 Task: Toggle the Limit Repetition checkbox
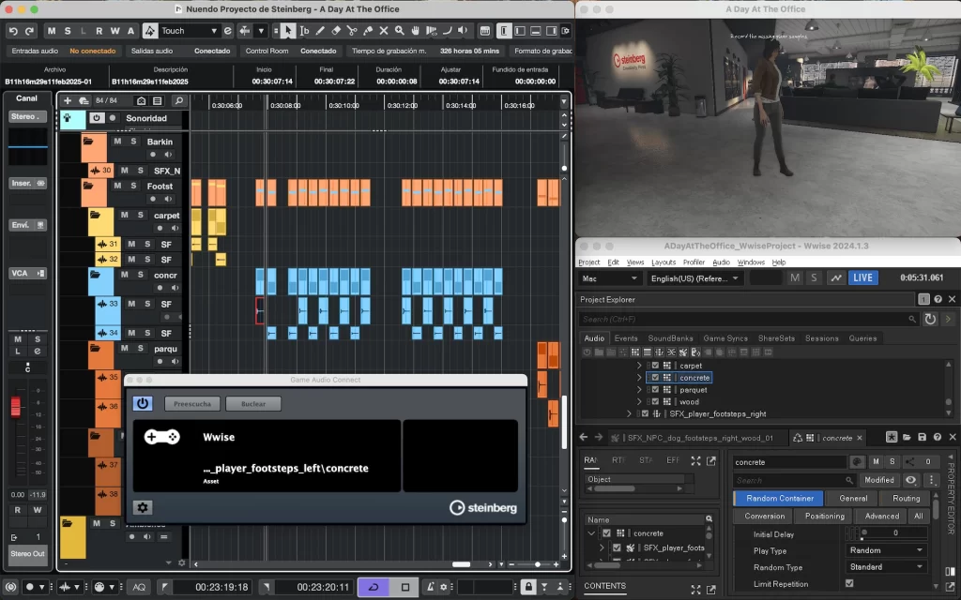(849, 583)
